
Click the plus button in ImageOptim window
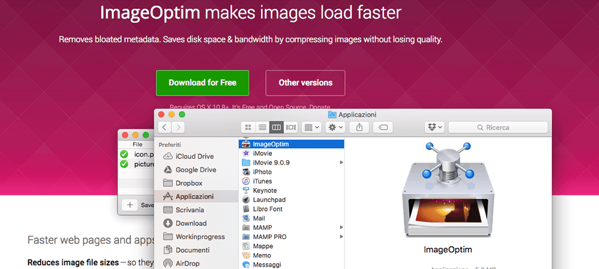click(x=130, y=205)
